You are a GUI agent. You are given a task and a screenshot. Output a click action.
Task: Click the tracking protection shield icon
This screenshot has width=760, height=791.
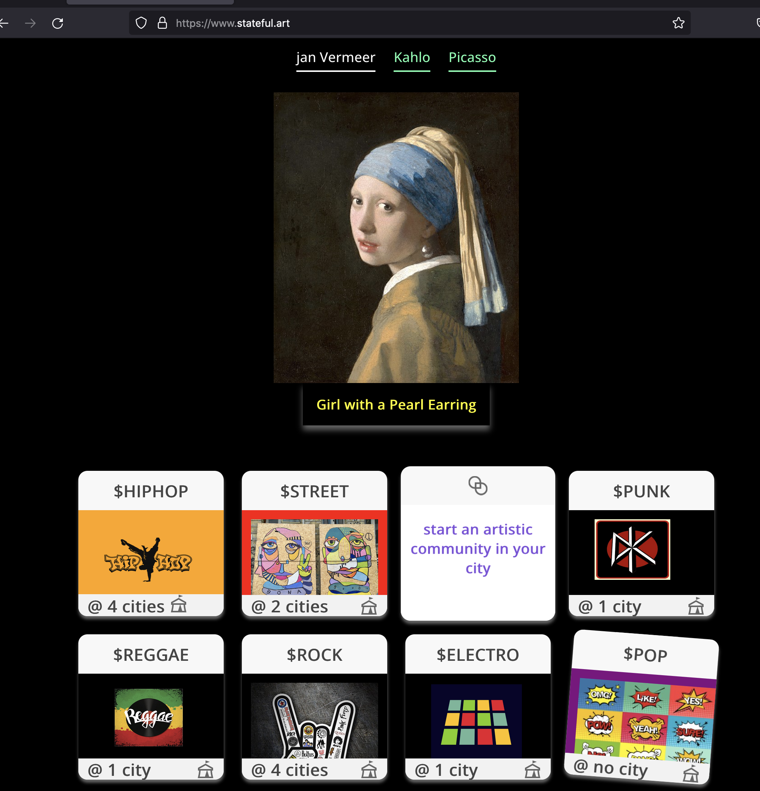click(x=141, y=23)
